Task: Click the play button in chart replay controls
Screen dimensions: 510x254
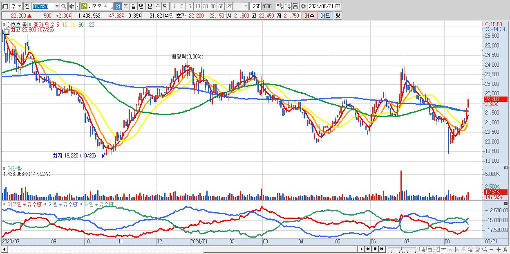Action: (x=362, y=249)
